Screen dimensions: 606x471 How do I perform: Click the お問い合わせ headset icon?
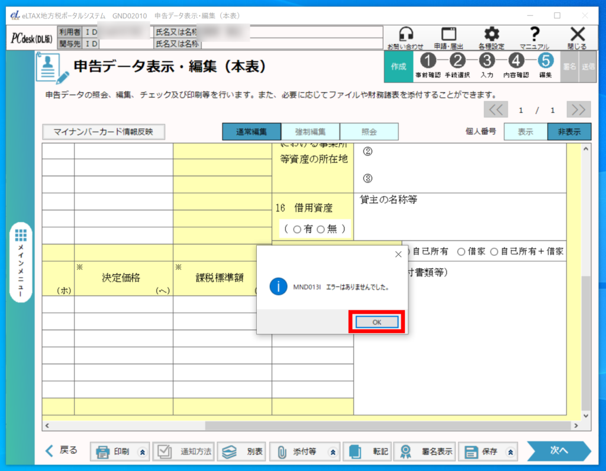405,35
